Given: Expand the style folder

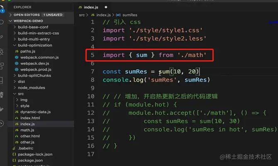Looking at the screenshot, I should point(17,106).
